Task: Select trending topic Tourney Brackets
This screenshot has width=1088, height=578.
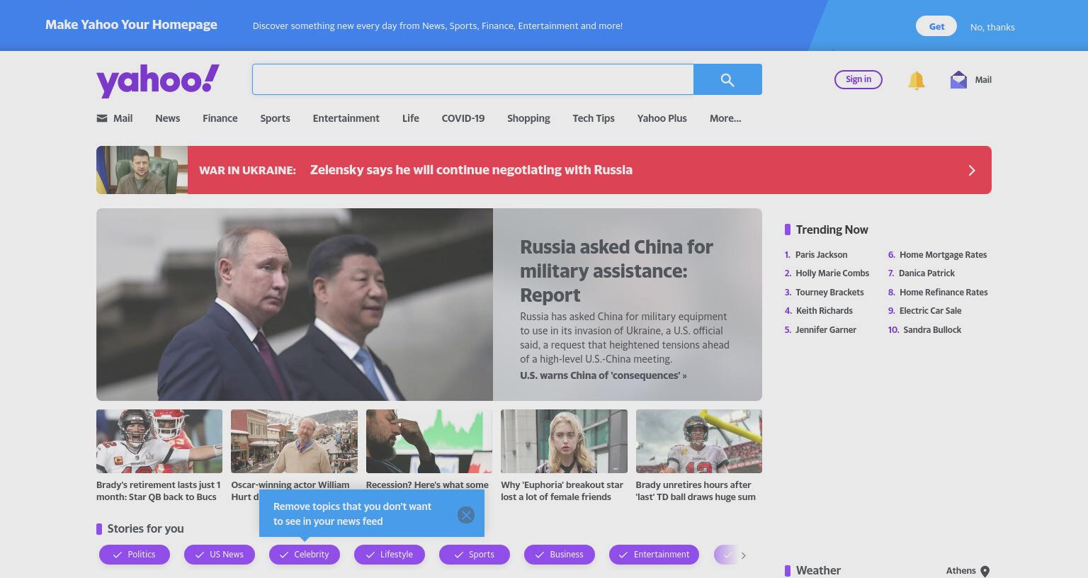Action: pyautogui.click(x=829, y=293)
